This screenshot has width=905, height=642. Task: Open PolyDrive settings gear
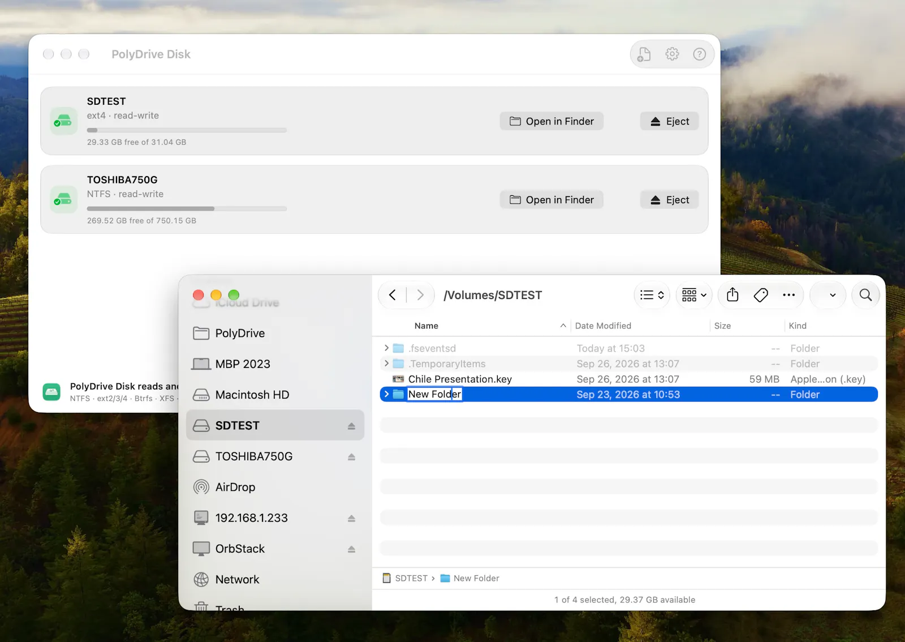click(x=672, y=54)
